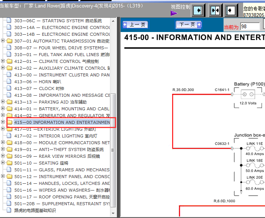Click folder icon of 501-10 Seating row
Image resolution: width=265 pixels, height=218 pixels.
tap(9, 163)
